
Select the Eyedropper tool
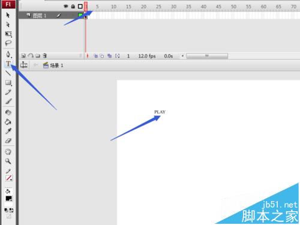pos(8,131)
